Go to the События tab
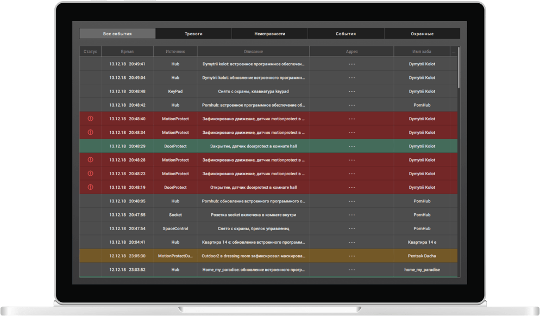Image resolution: width=540 pixels, height=316 pixels. tap(346, 34)
